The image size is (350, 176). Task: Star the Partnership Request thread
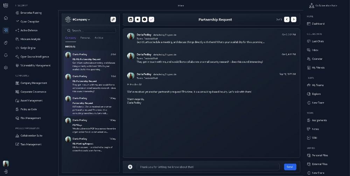pos(138,20)
